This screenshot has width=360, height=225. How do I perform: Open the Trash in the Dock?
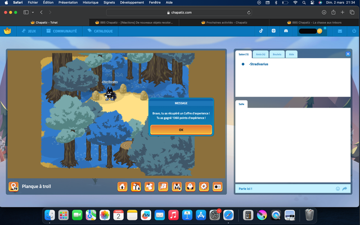click(309, 215)
